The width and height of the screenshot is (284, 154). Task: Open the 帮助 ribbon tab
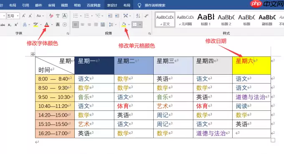click(x=77, y=5)
